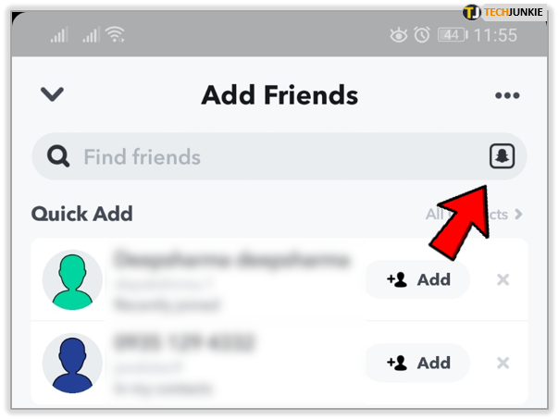The width and height of the screenshot is (559, 420).
Task: Click the Find friends search field
Action: (x=279, y=156)
